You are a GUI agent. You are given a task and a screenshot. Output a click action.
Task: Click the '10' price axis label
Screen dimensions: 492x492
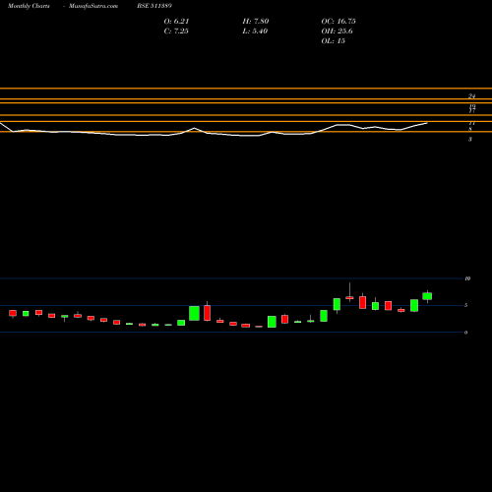tap(467, 278)
